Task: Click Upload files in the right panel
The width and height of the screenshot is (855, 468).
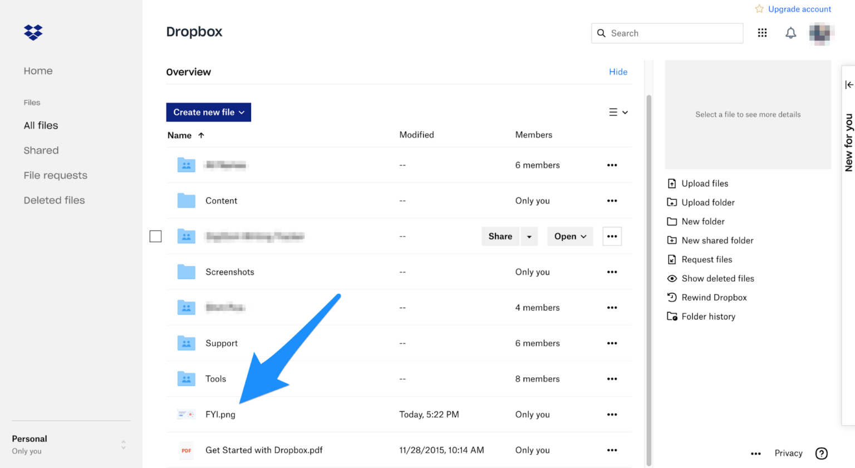Action: pos(698,184)
